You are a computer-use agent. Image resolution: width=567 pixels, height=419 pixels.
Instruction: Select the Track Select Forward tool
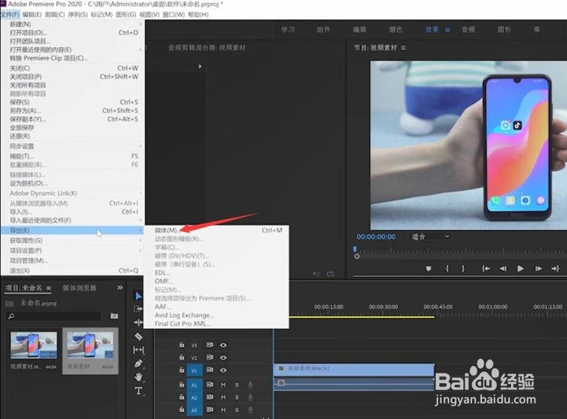[x=138, y=309]
